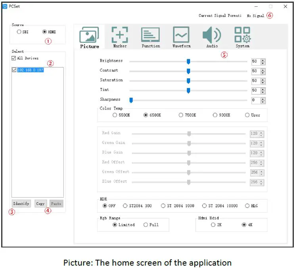297x268 pixels.
Task: Open the Picture settings icon
Action: tap(89, 36)
